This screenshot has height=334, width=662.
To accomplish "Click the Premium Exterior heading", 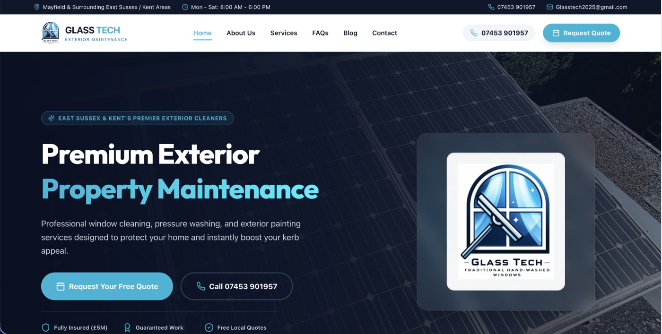I will click(x=151, y=154).
